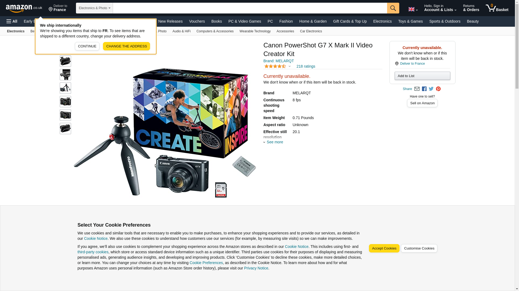This screenshot has width=519, height=291.
Task: Open the language flag selector
Action: click(413, 9)
